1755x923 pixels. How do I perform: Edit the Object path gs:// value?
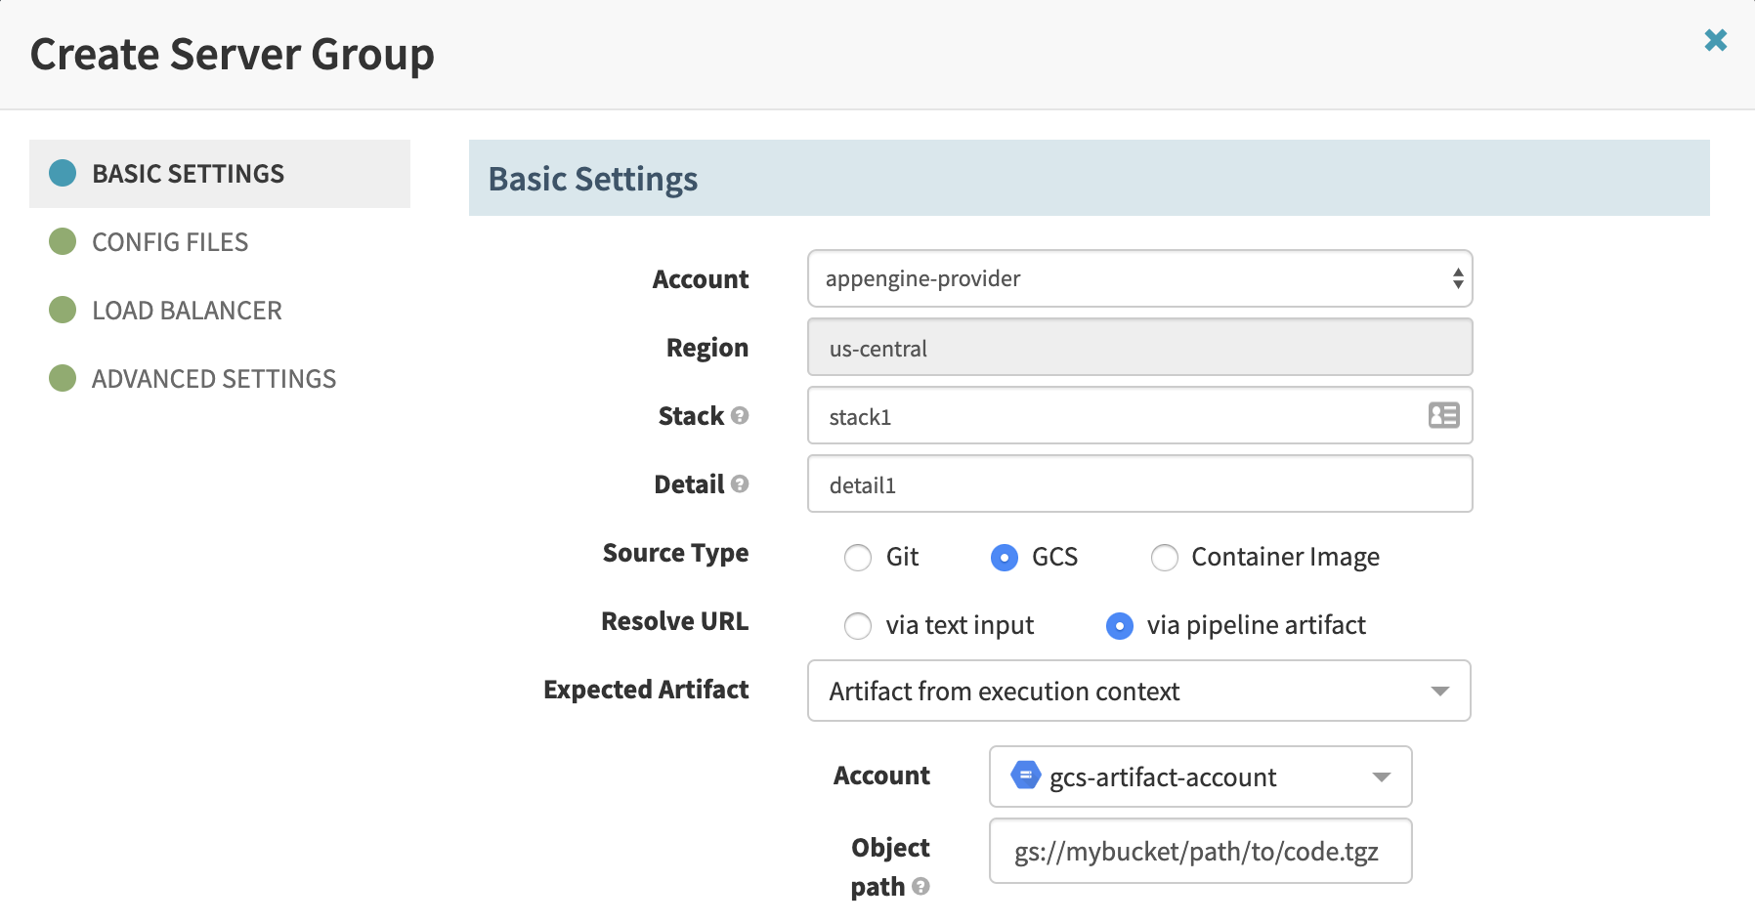(1198, 851)
